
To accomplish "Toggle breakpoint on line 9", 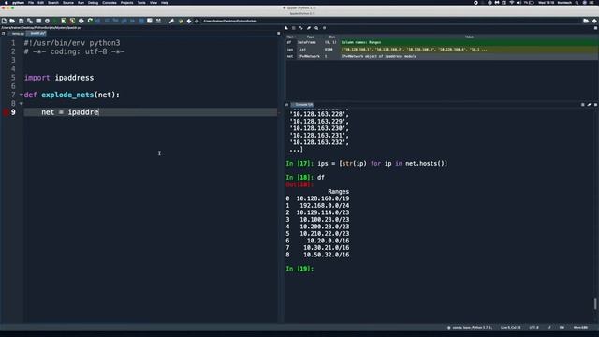I will (x=6, y=112).
